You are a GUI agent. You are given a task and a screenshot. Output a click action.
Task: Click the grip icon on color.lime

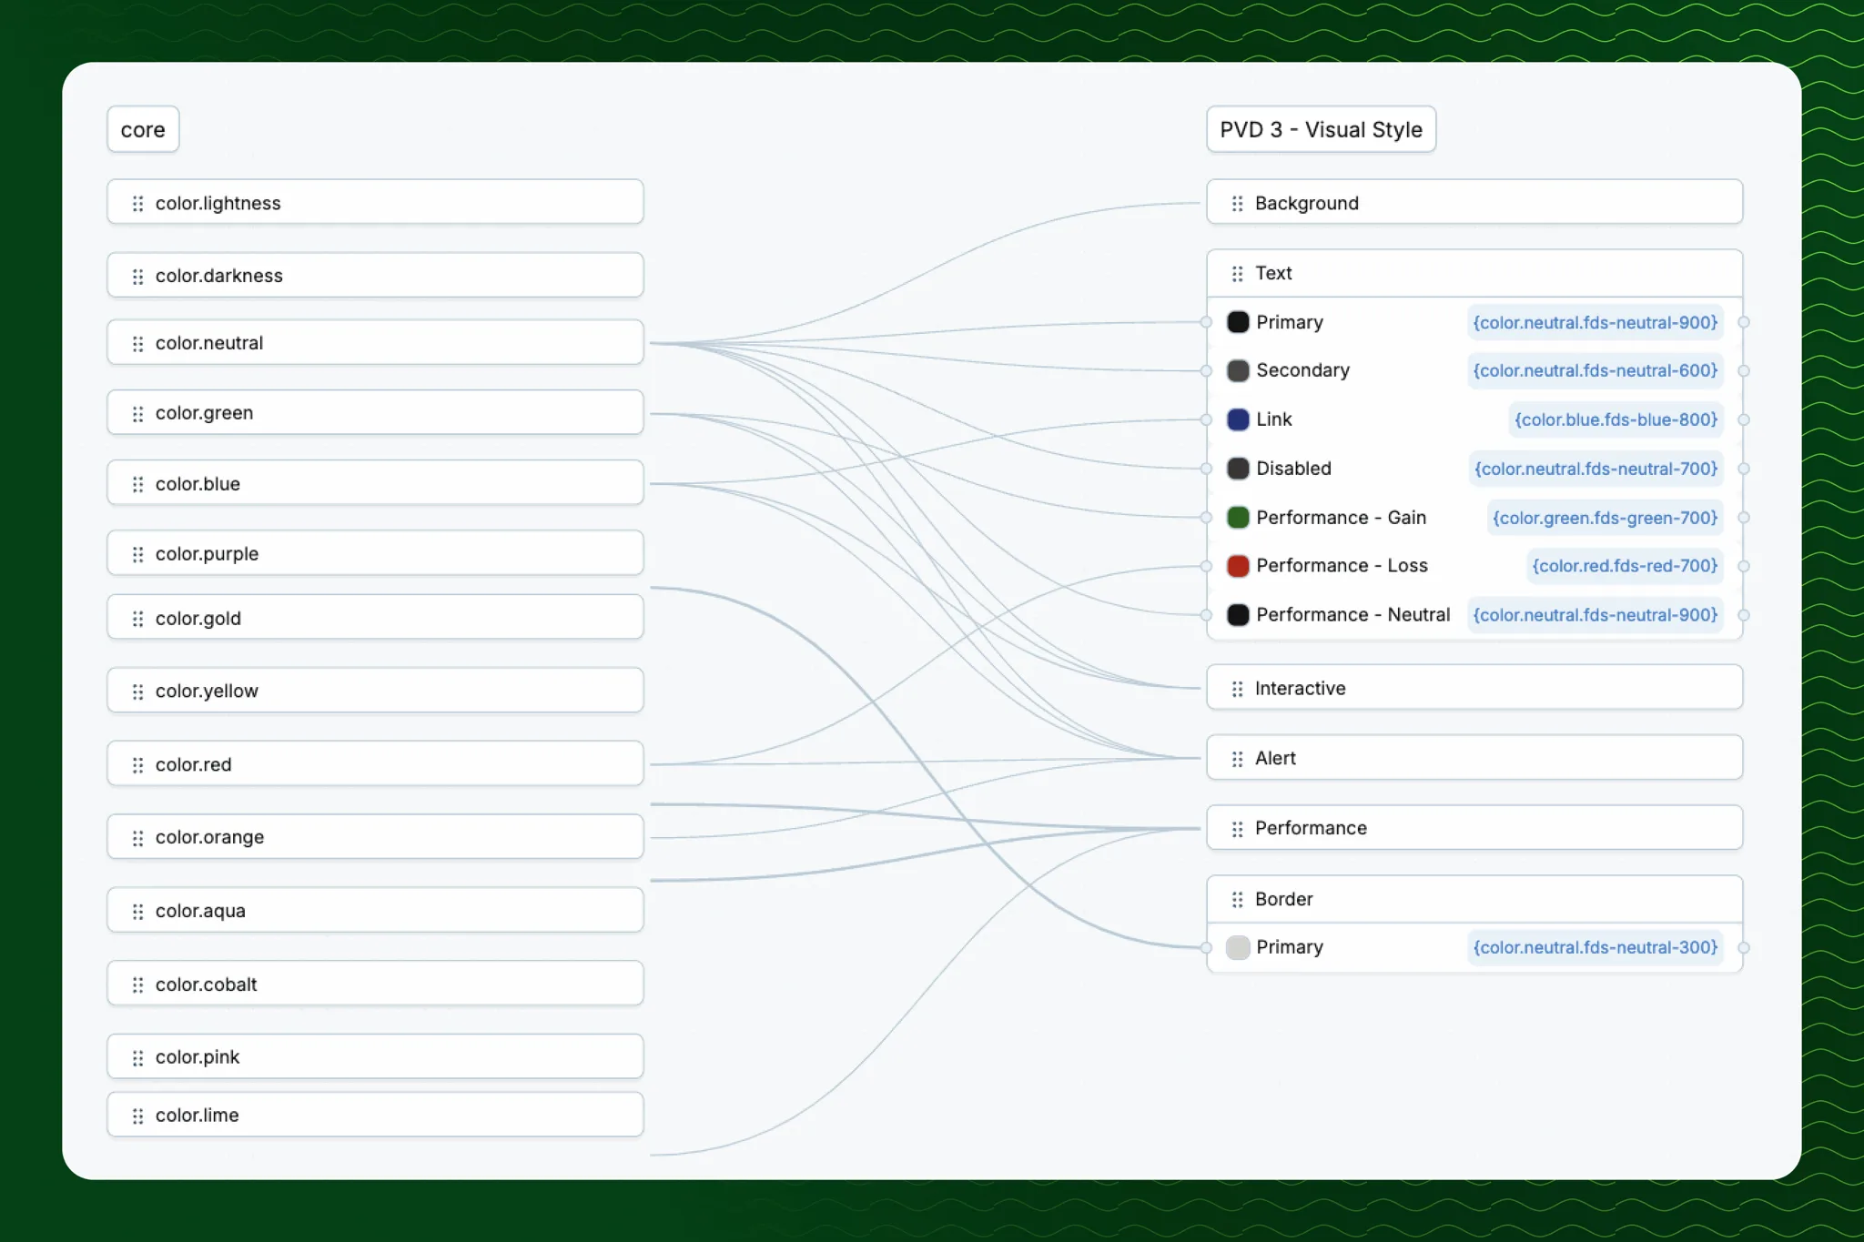pyautogui.click(x=137, y=1116)
